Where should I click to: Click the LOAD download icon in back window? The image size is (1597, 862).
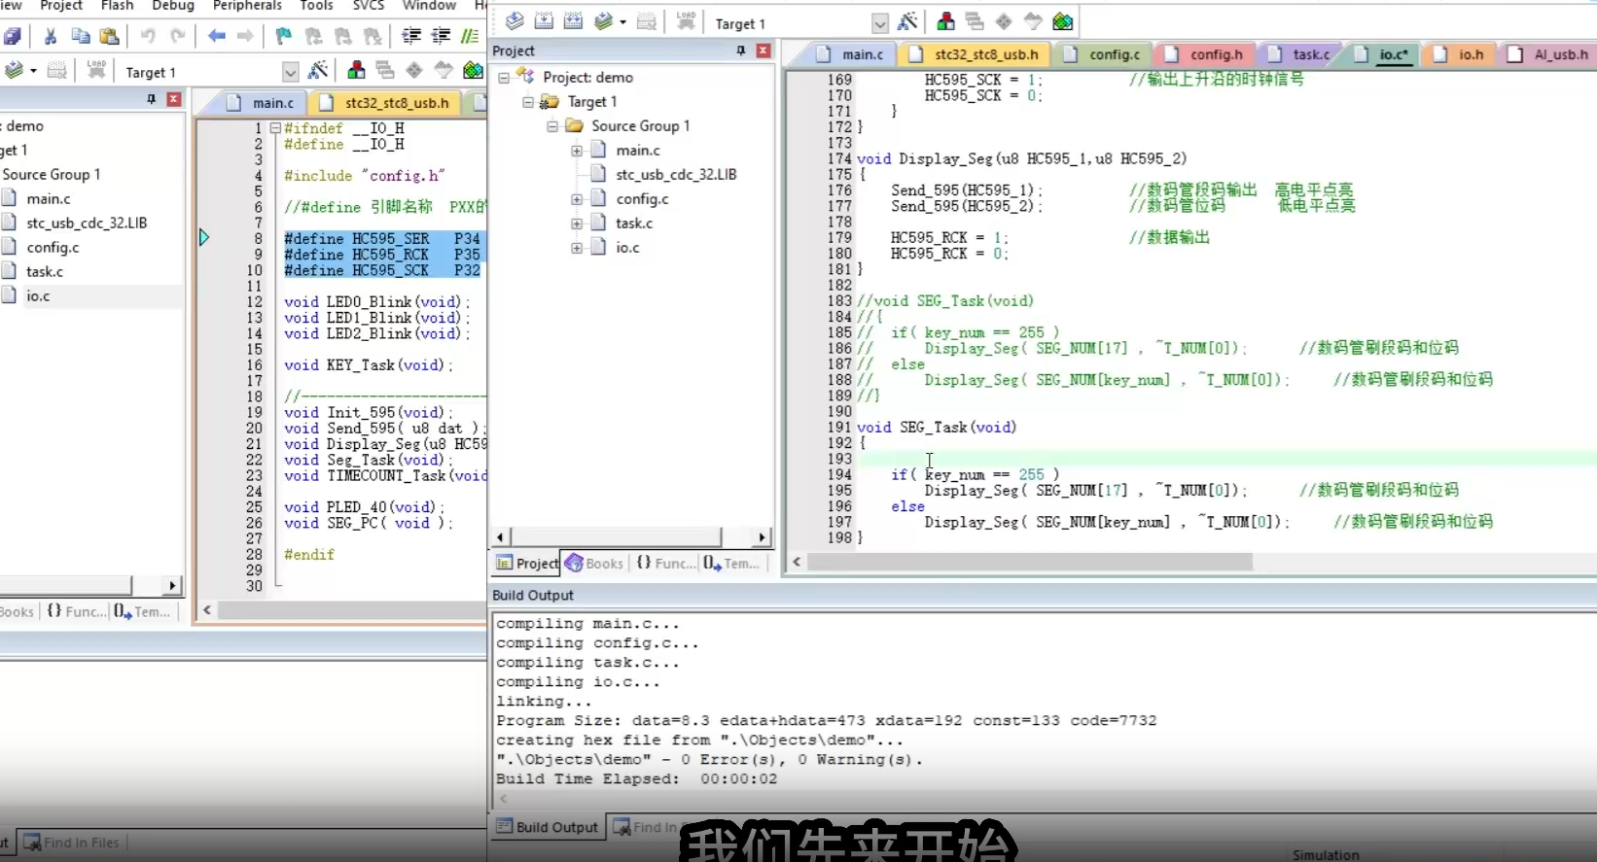[96, 70]
